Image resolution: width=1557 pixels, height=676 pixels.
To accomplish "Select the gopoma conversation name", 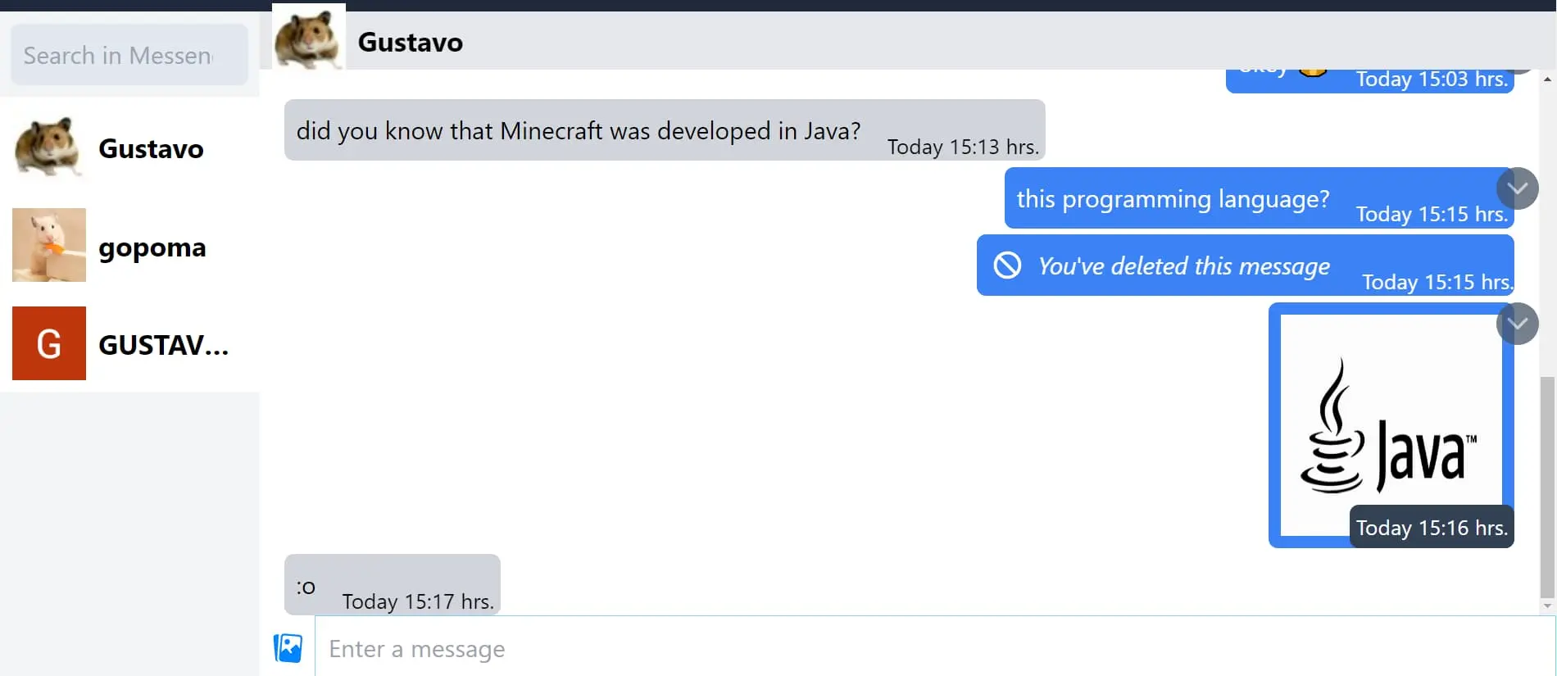I will (x=152, y=247).
